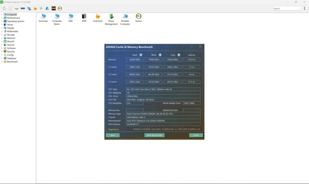Expand the Motherboard tree node arrow
309x184 pixels.
(2, 18)
